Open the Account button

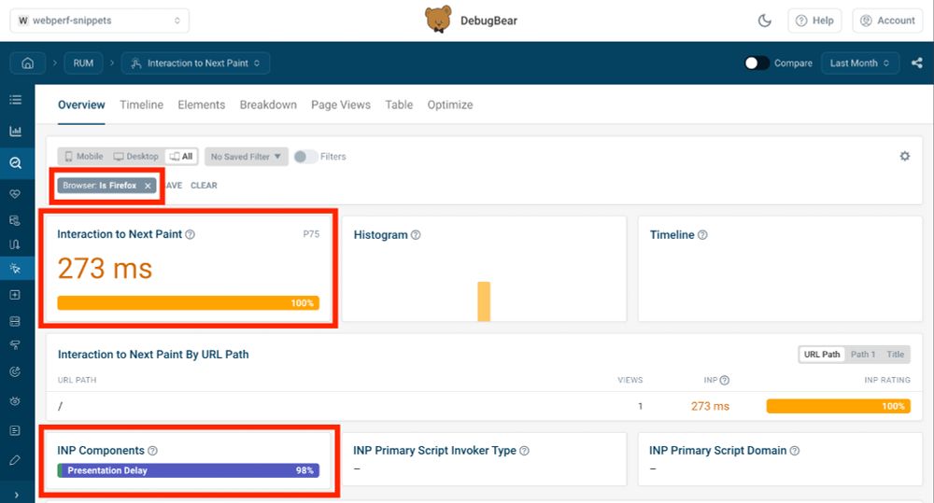(x=887, y=21)
